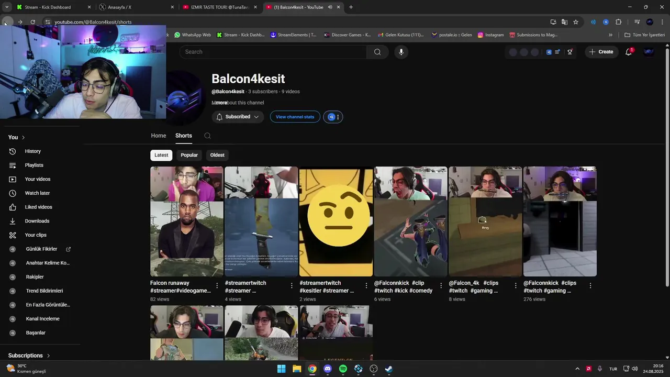This screenshot has width=670, height=377.
Task: Open Trend Bildirimleri sidebar item
Action: (x=44, y=291)
